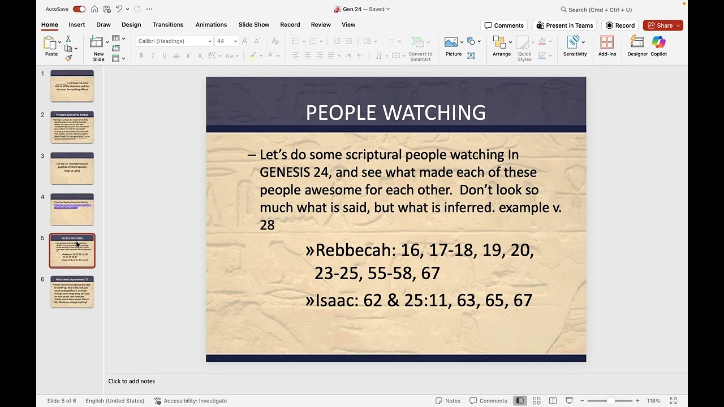724x407 pixels.
Task: Toggle left text alignment
Action: pos(296,55)
